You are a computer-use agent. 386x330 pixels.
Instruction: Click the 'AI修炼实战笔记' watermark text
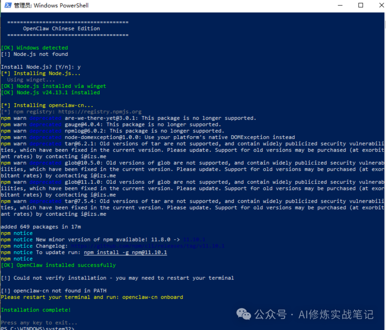click(336, 314)
